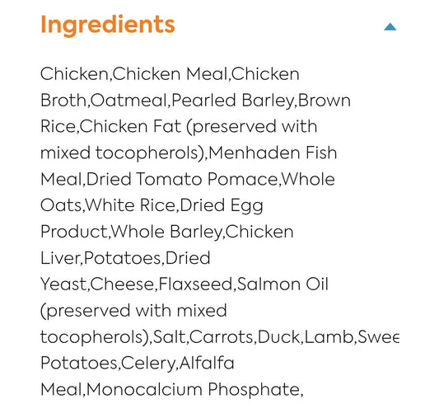The height and width of the screenshot is (418, 439).
Task: Click the 'Monocalcium Phosphate' text
Action: [x=194, y=390]
